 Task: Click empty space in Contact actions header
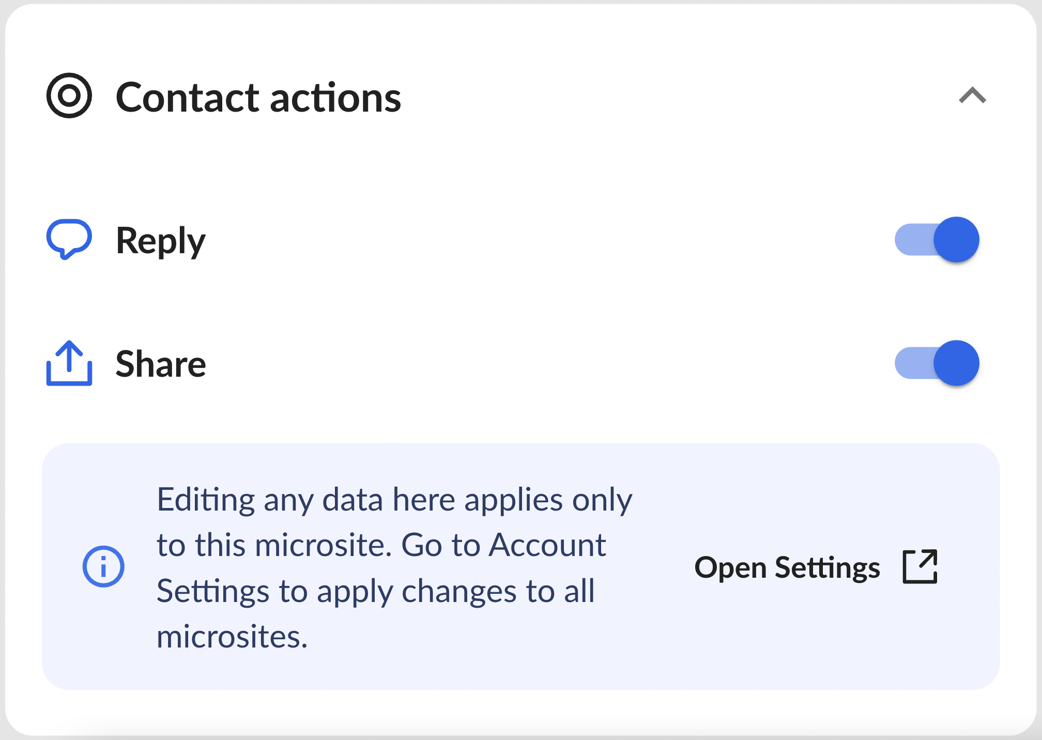pyautogui.click(x=672, y=96)
